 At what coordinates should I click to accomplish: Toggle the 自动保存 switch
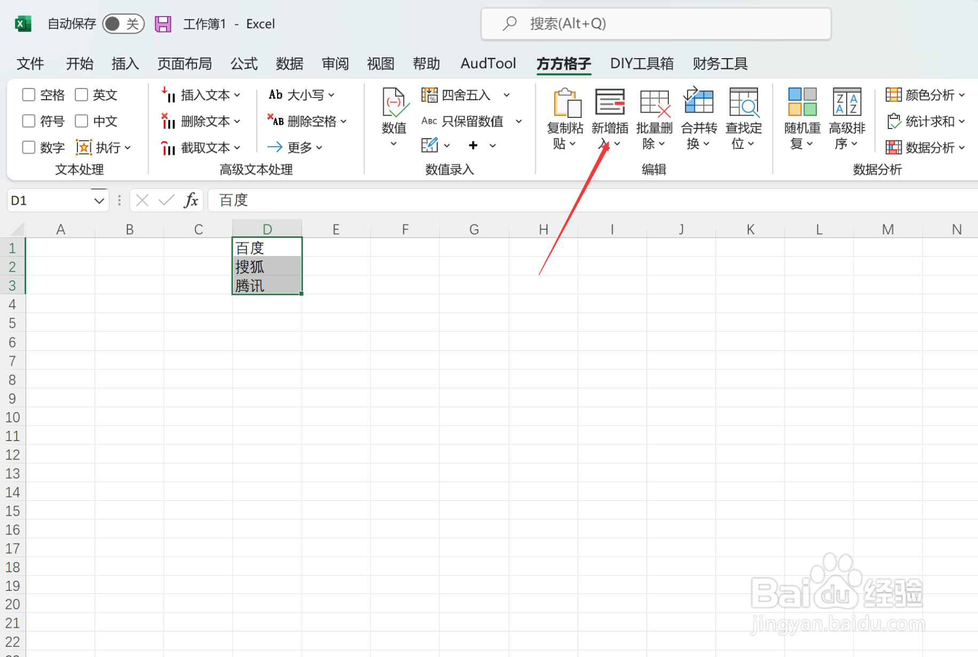pos(123,24)
